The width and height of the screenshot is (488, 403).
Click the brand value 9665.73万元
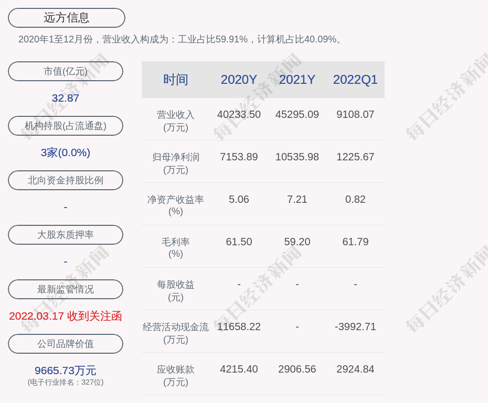pyautogui.click(x=66, y=371)
